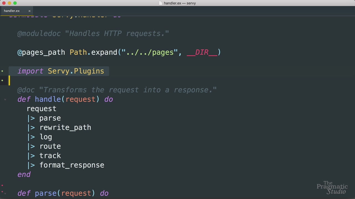
Task: Click the 'parse' step in the pipeline
Action: point(50,118)
